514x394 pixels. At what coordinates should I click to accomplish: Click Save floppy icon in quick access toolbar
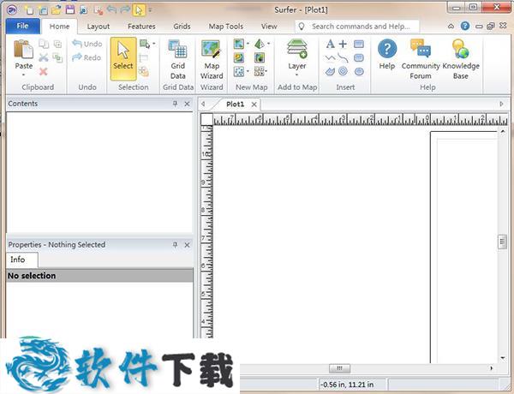click(x=70, y=9)
